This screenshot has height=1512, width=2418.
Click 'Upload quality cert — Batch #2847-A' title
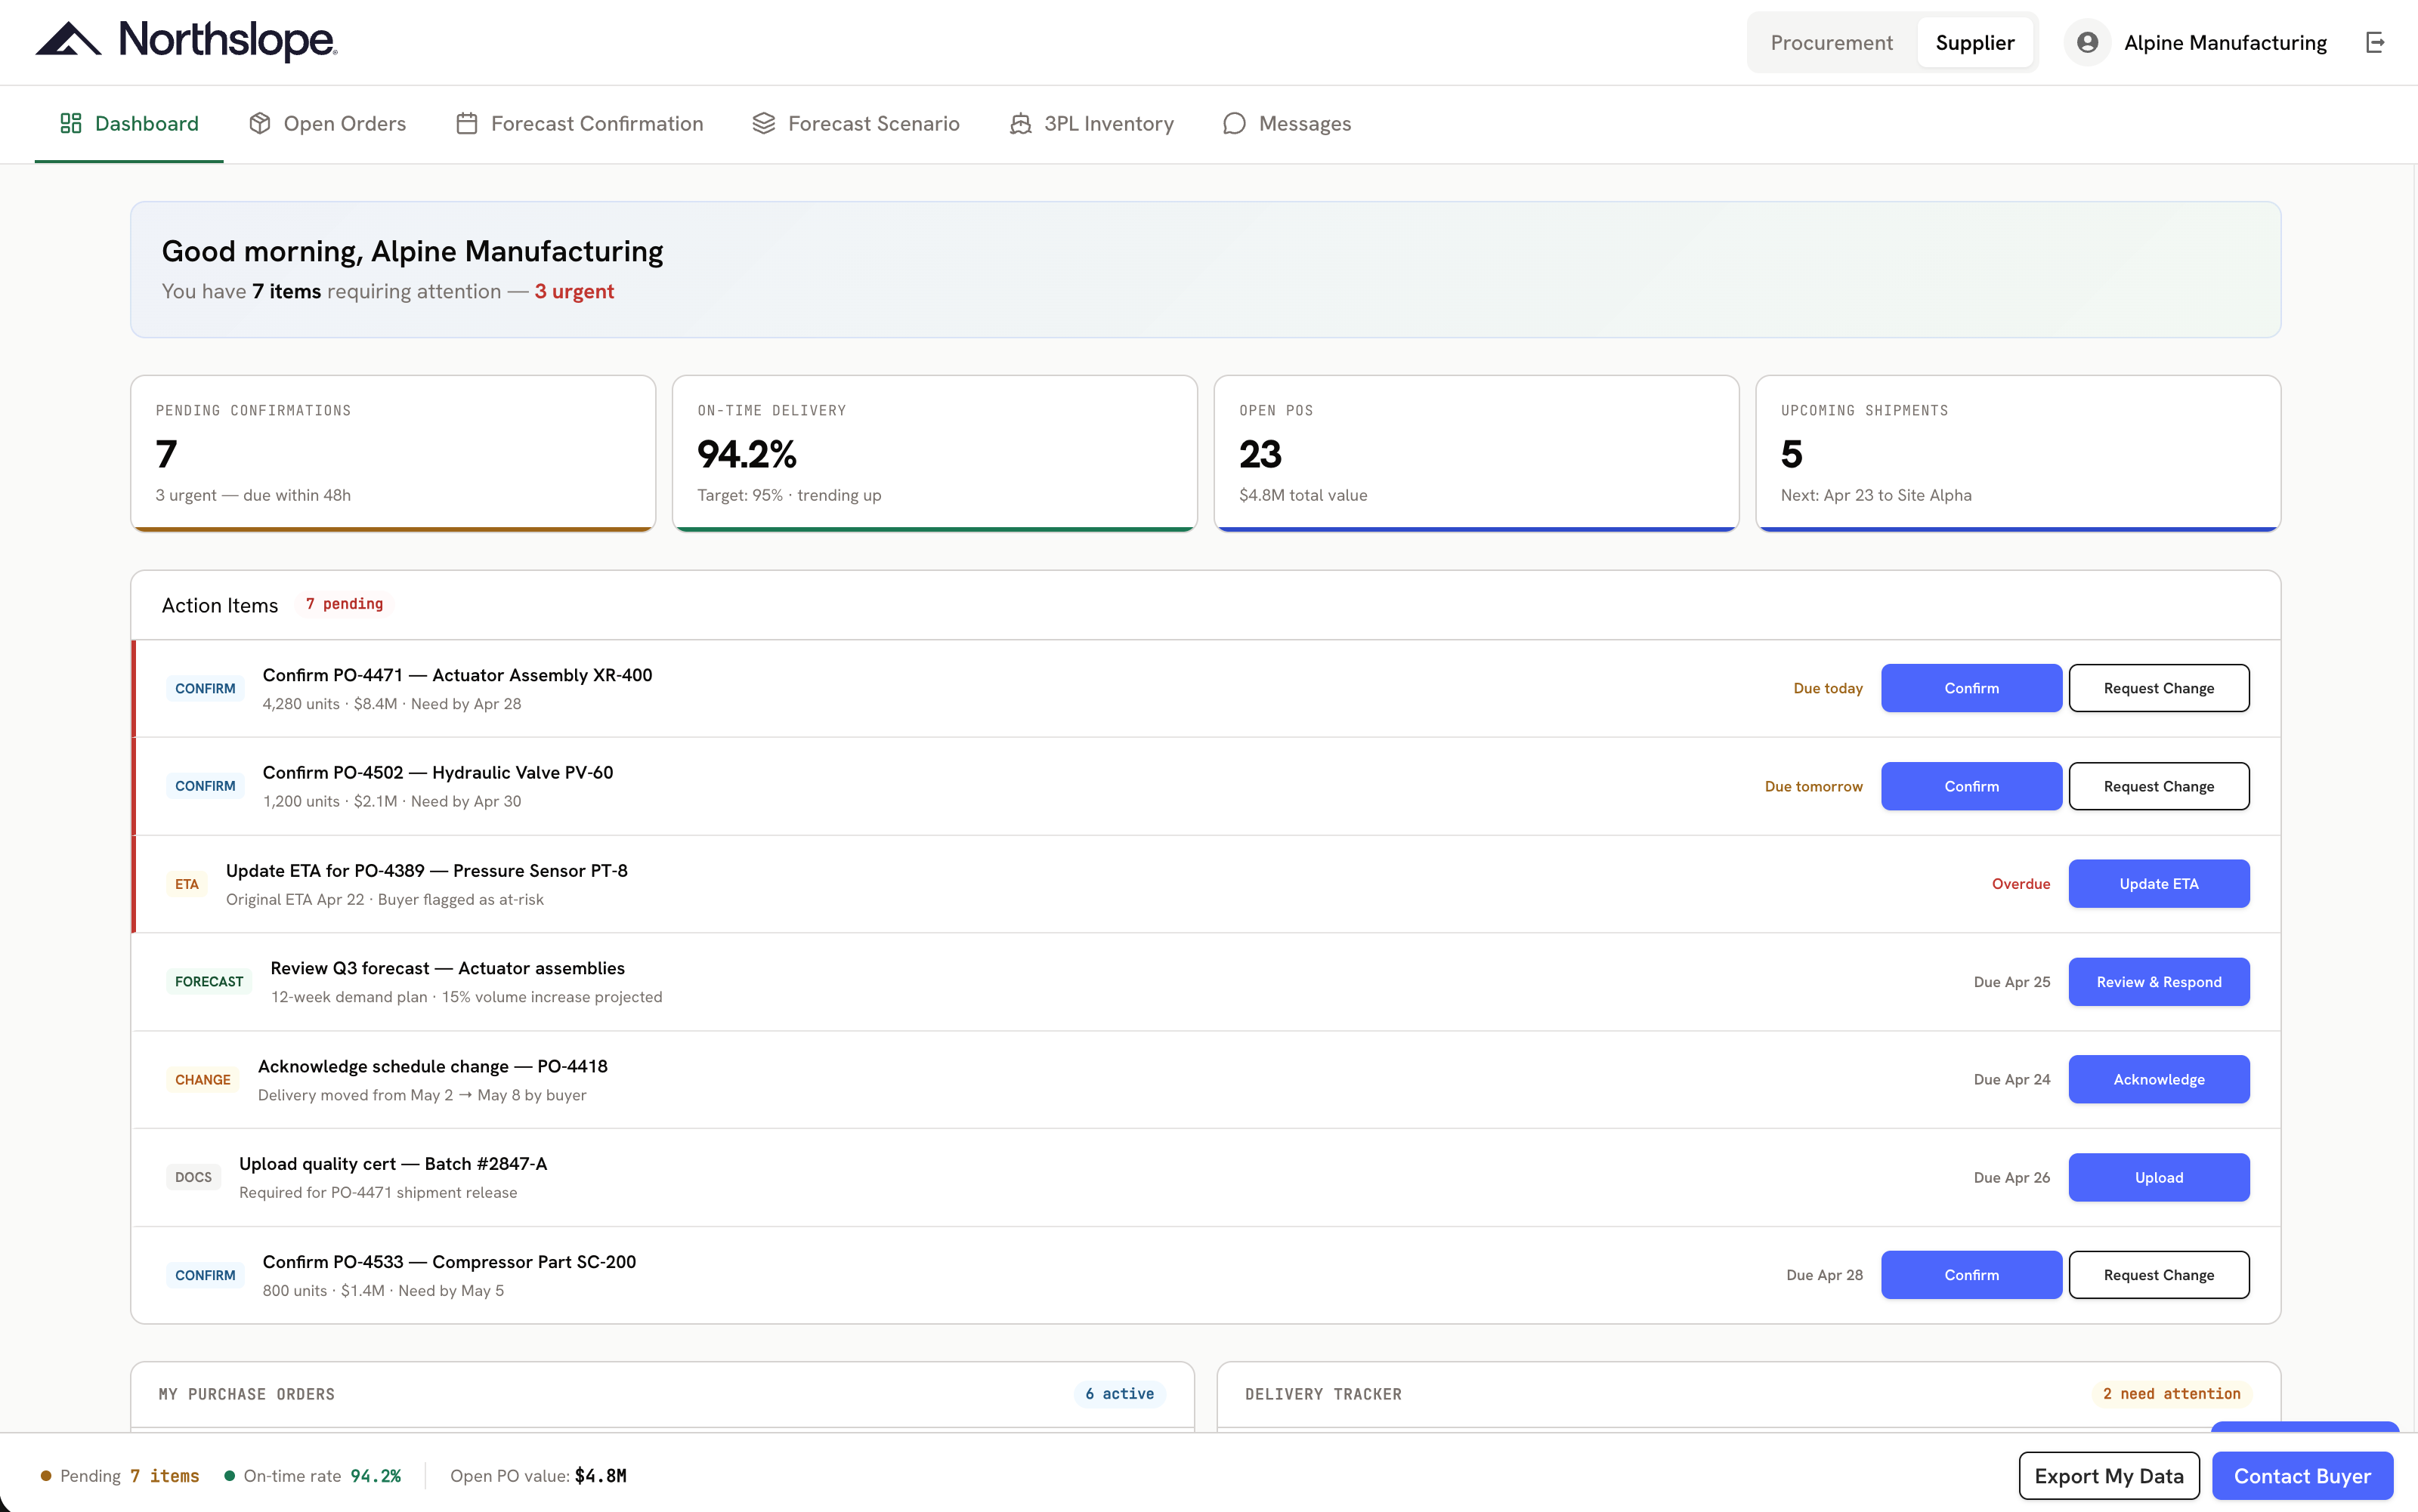[393, 1164]
